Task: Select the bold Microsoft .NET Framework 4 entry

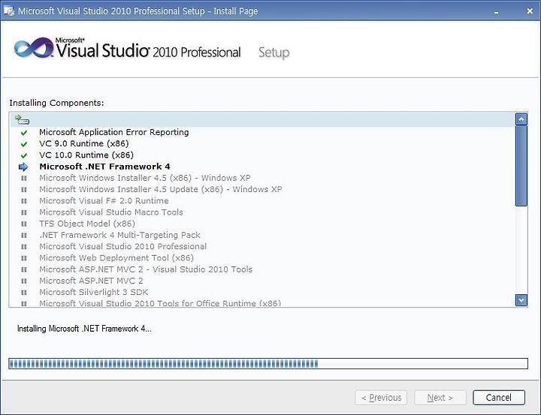Action: pyautogui.click(x=104, y=167)
